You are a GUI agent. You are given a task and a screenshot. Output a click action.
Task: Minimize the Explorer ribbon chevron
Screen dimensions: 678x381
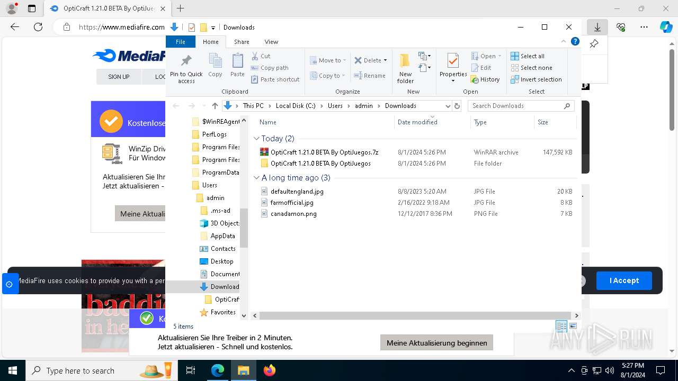click(564, 41)
